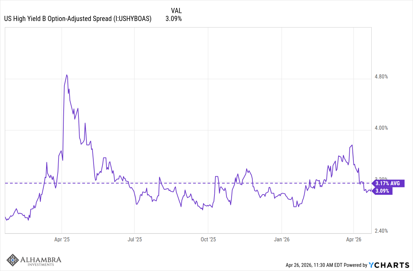The width and height of the screenshot is (413, 271).
Task: Click the 3.09% value under VAL
Action: tap(173, 19)
